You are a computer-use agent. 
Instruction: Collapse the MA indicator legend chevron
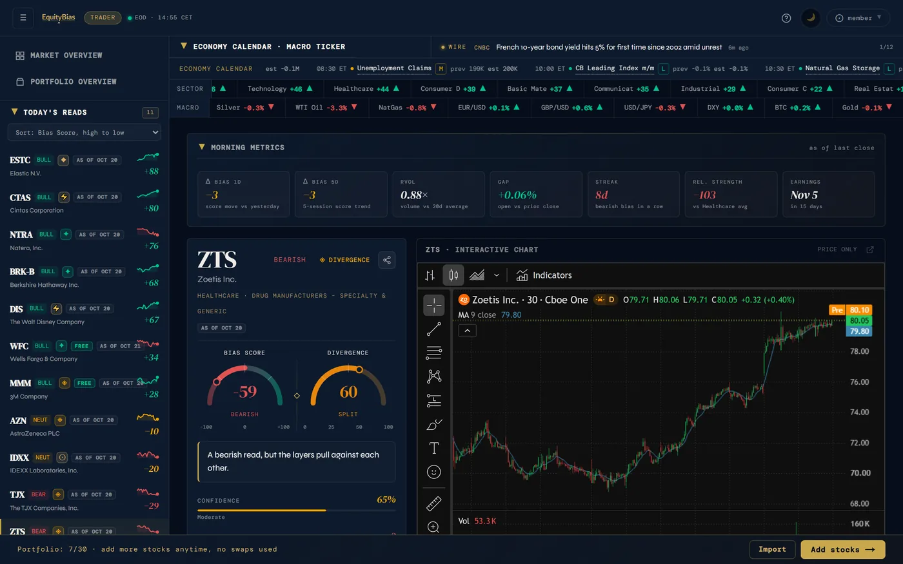point(467,331)
